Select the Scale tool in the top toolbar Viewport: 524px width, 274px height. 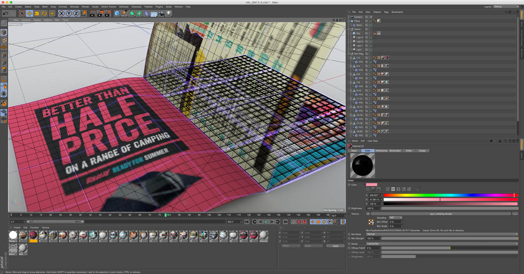point(37,13)
